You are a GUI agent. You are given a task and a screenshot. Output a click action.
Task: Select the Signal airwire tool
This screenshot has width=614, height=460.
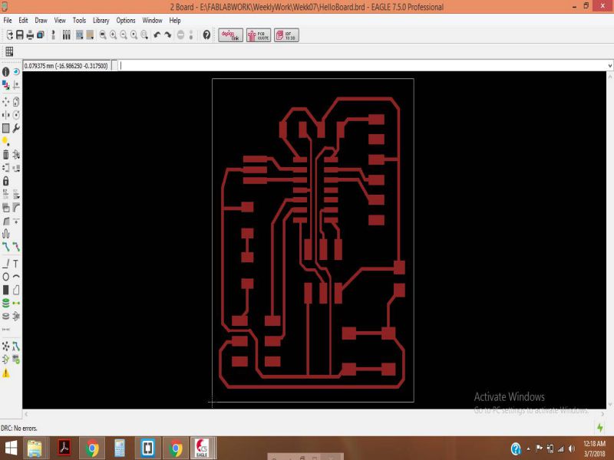pyautogui.click(x=16, y=303)
